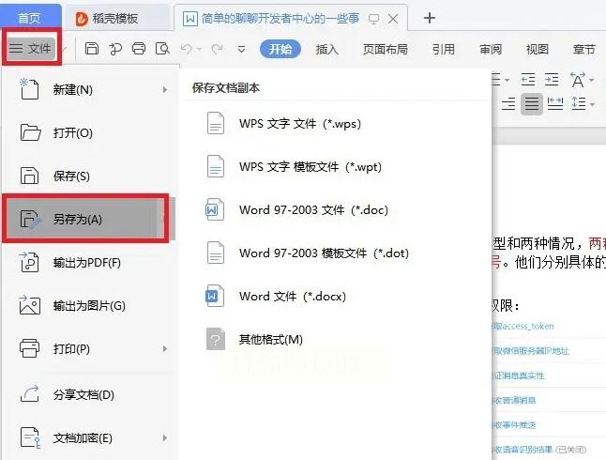Open the 引用 ribbon tab
Viewport: 606px width, 460px height.
(x=444, y=49)
